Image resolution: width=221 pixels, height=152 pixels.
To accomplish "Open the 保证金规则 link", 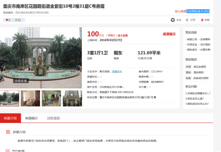I will point(199,67).
